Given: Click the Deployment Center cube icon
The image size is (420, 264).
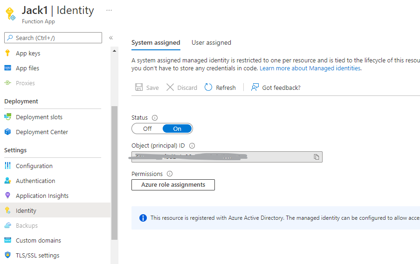Looking at the screenshot, I should (7, 132).
